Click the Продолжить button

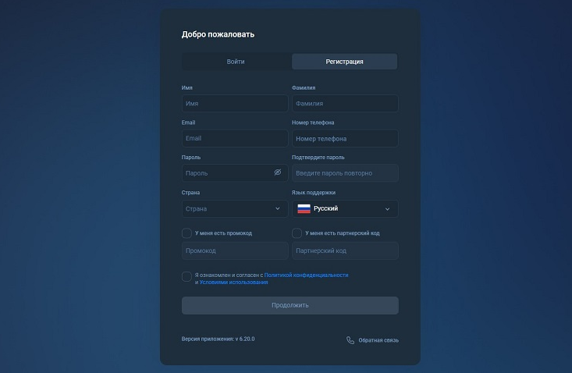(x=290, y=305)
